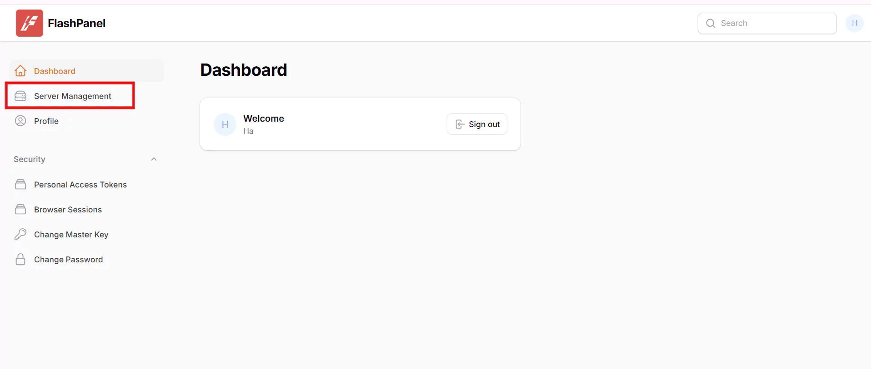Image resolution: width=871 pixels, height=369 pixels.
Task: Click the Server Management server icon
Action: pyautogui.click(x=20, y=96)
